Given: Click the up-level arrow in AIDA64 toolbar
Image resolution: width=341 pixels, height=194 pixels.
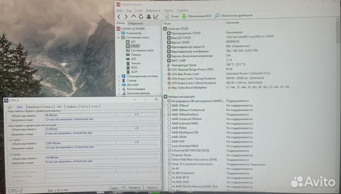Looking at the screenshot, I should tap(134, 16).
